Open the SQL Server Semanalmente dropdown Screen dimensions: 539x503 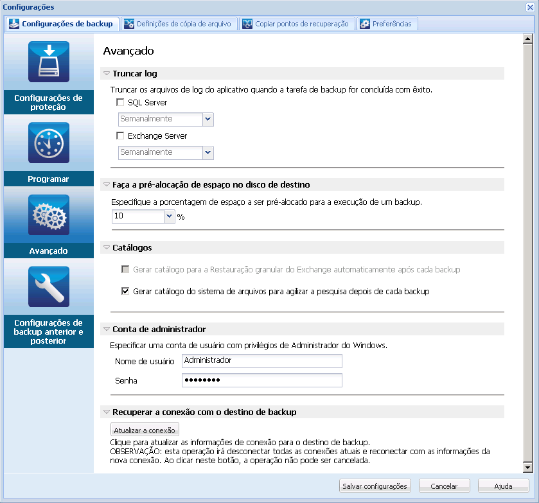point(208,119)
